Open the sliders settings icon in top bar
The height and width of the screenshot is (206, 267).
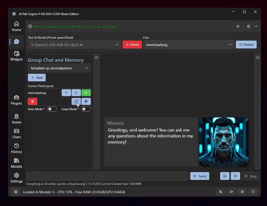tap(238, 26)
